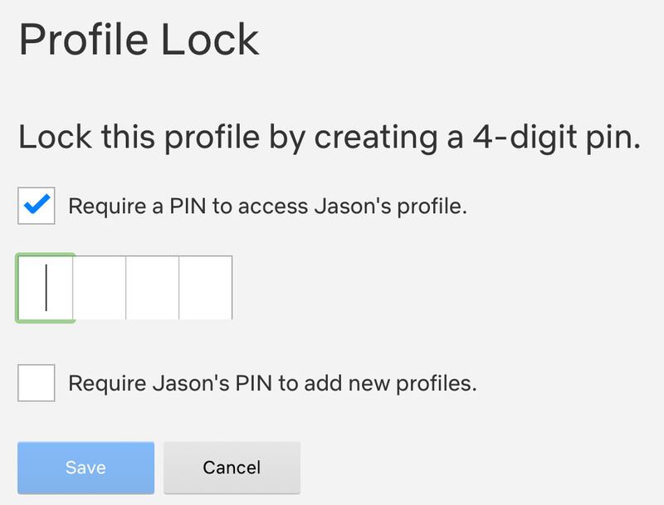The height and width of the screenshot is (505, 664).
Task: Click the fourth PIN digit box
Action: pos(206,288)
